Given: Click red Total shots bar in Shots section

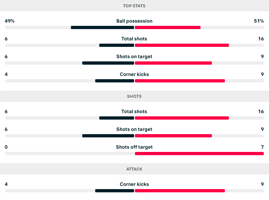Looking at the screenshot, I should [x=182, y=118].
